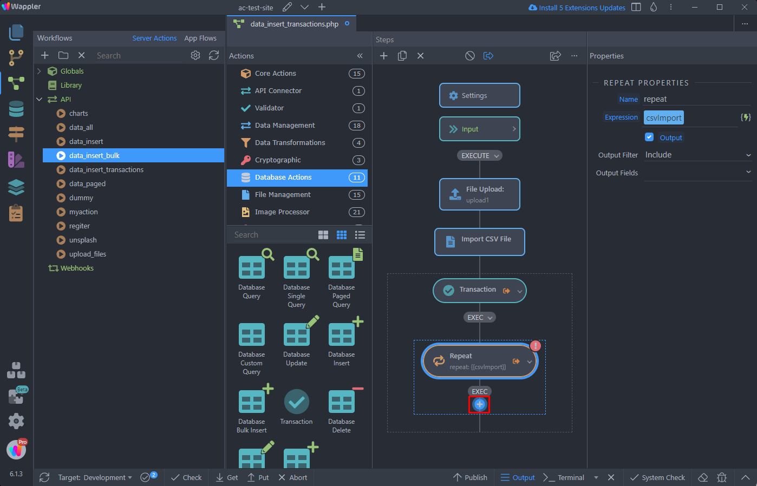
Task: Click the Publish button
Action: (470, 477)
